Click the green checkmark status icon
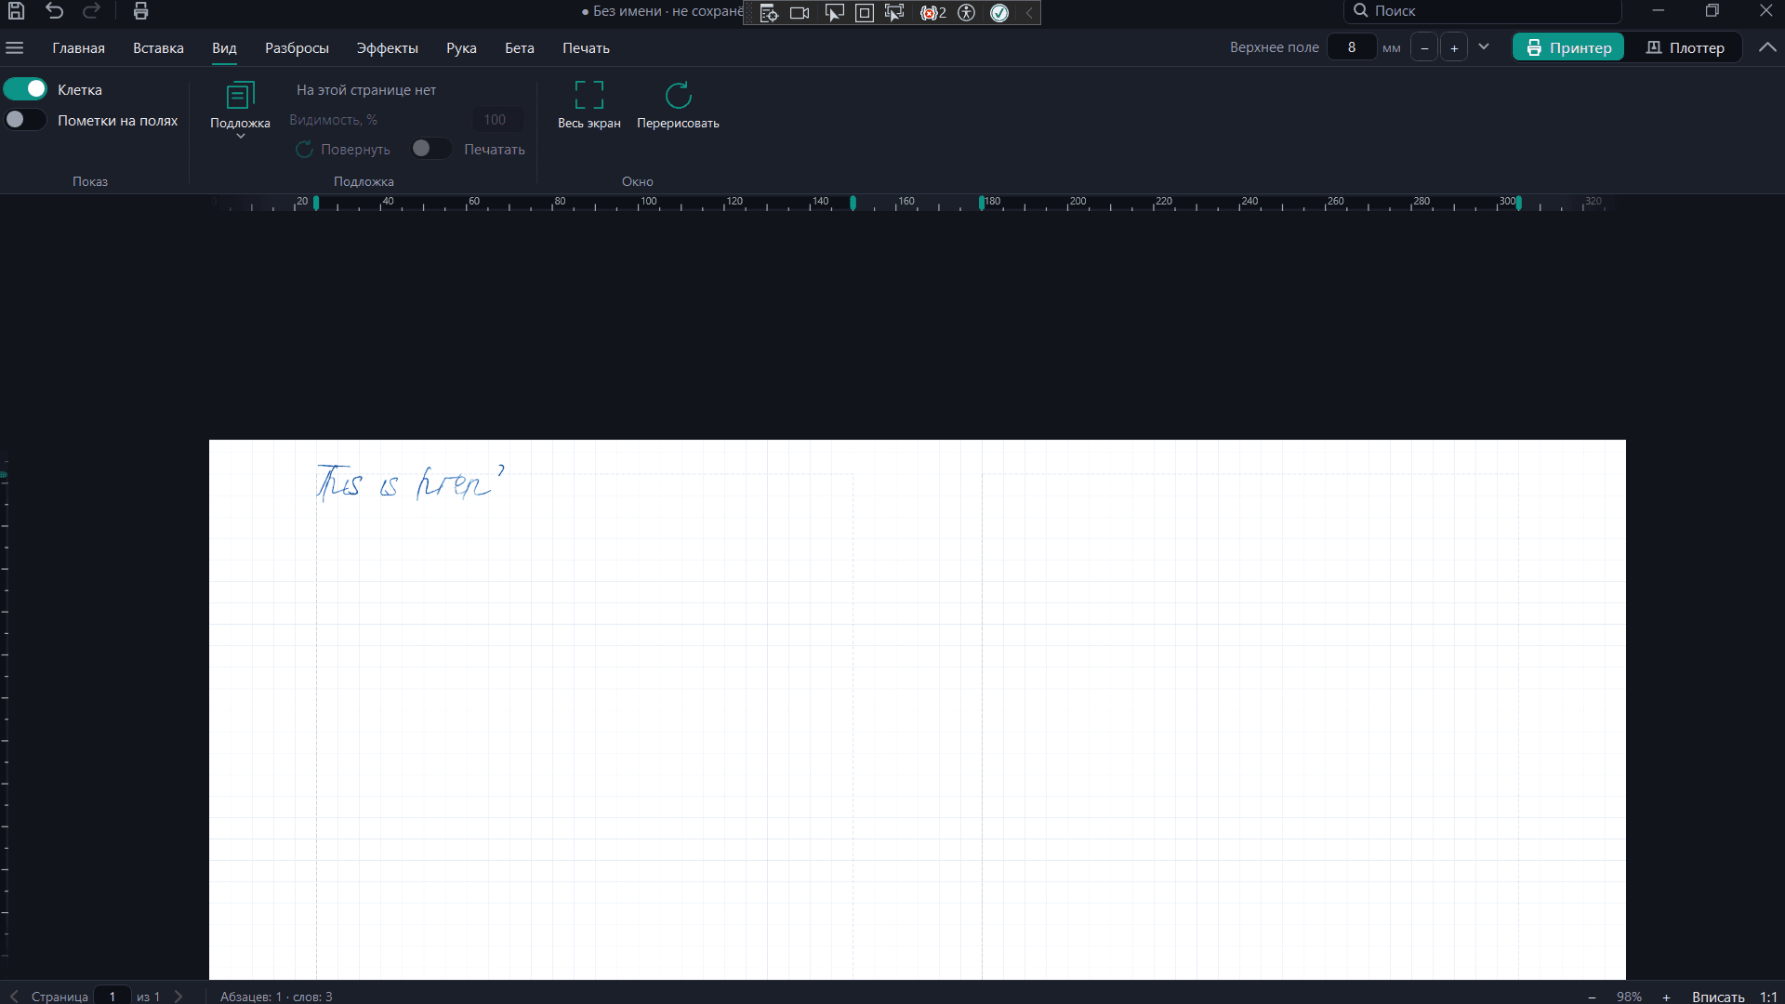This screenshot has width=1785, height=1004. click(999, 13)
